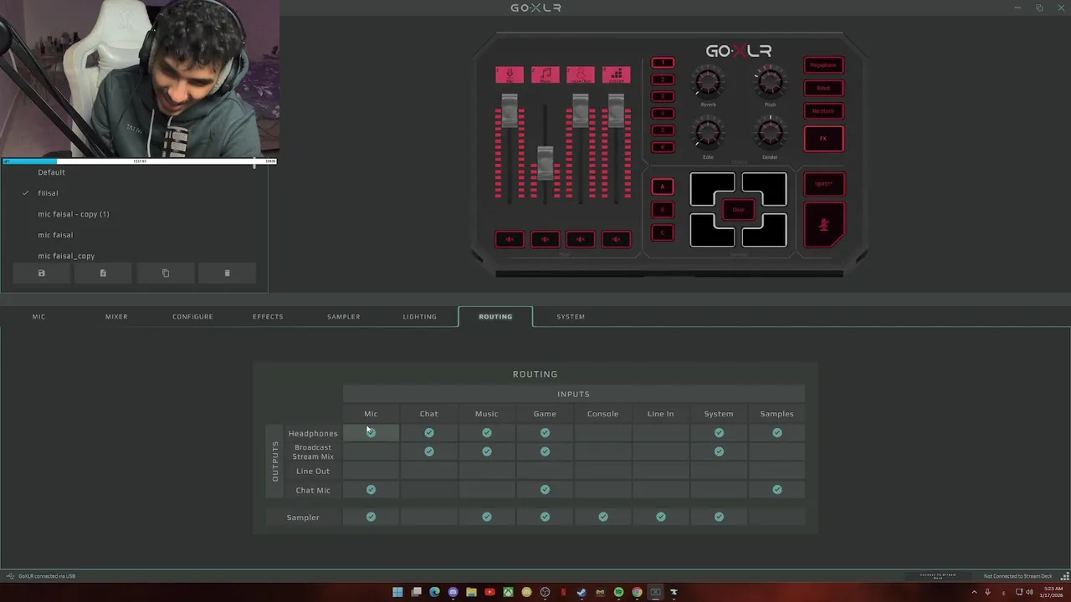Click the Music channel fader handle
The image size is (1071, 602).
545,163
